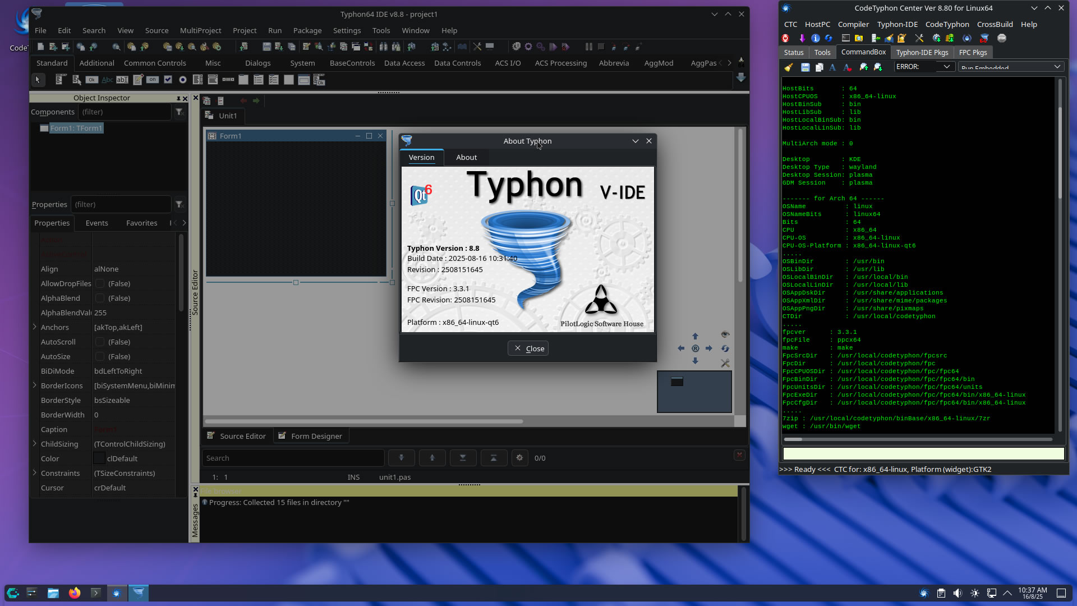Select the TRadioButton component palette icon
This screenshot has height=606, width=1077.
(183, 80)
